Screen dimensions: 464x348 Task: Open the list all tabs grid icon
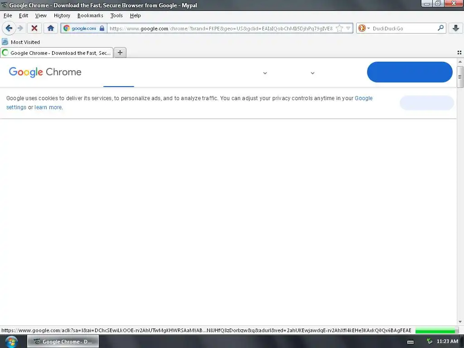tap(459, 53)
